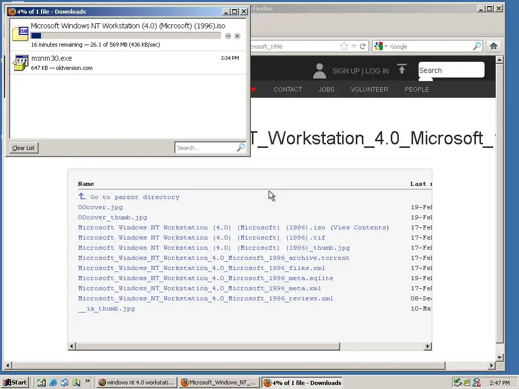Click the Outlook Express quick launch icon
Viewport: 519px width, 389px height.
[64, 382]
